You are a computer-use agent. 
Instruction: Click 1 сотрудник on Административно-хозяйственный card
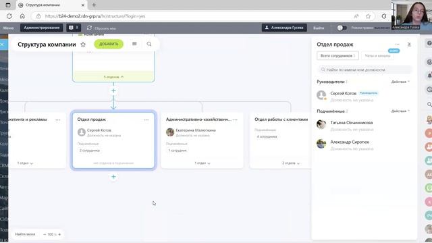click(x=178, y=151)
